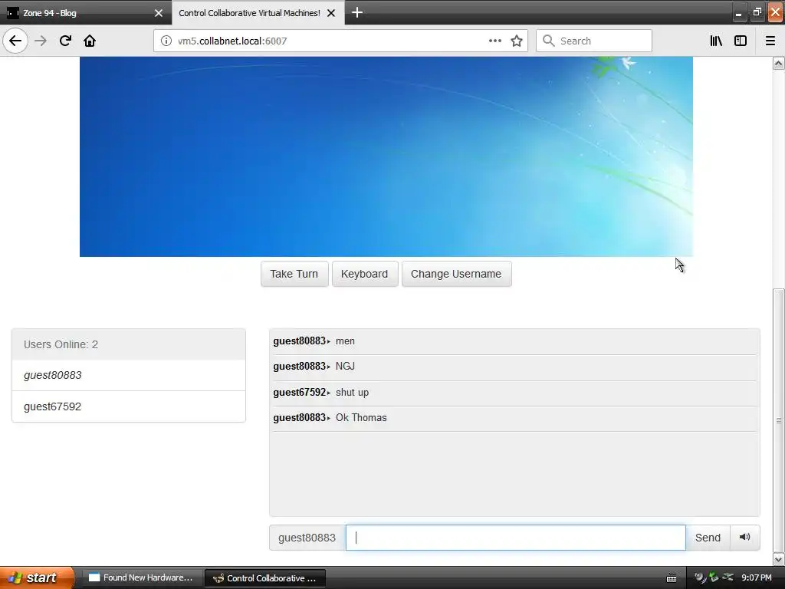This screenshot has width=785, height=589.
Task: Click the Change Username button
Action: [456, 274]
